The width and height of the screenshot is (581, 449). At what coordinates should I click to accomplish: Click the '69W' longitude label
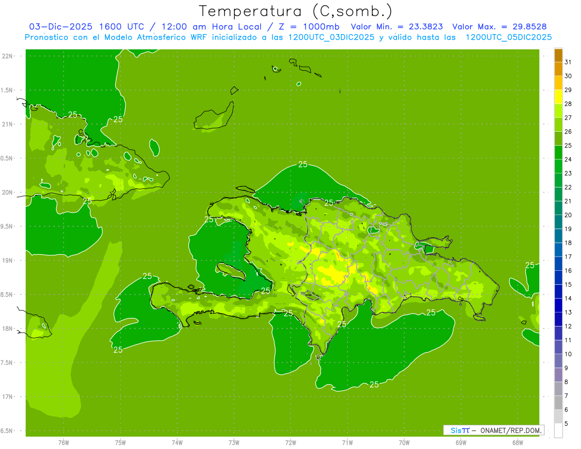tap(461, 442)
